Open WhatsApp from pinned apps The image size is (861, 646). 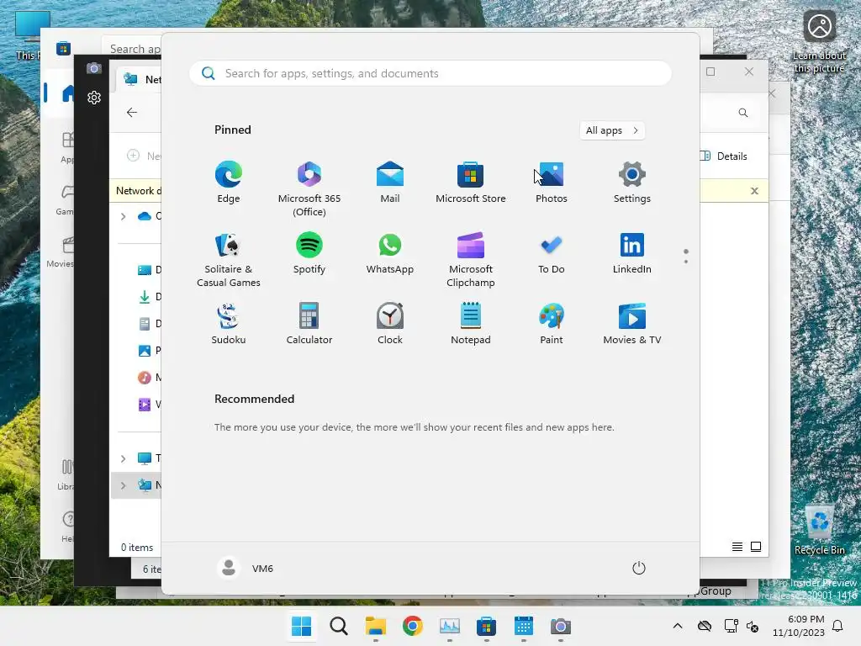point(390,253)
